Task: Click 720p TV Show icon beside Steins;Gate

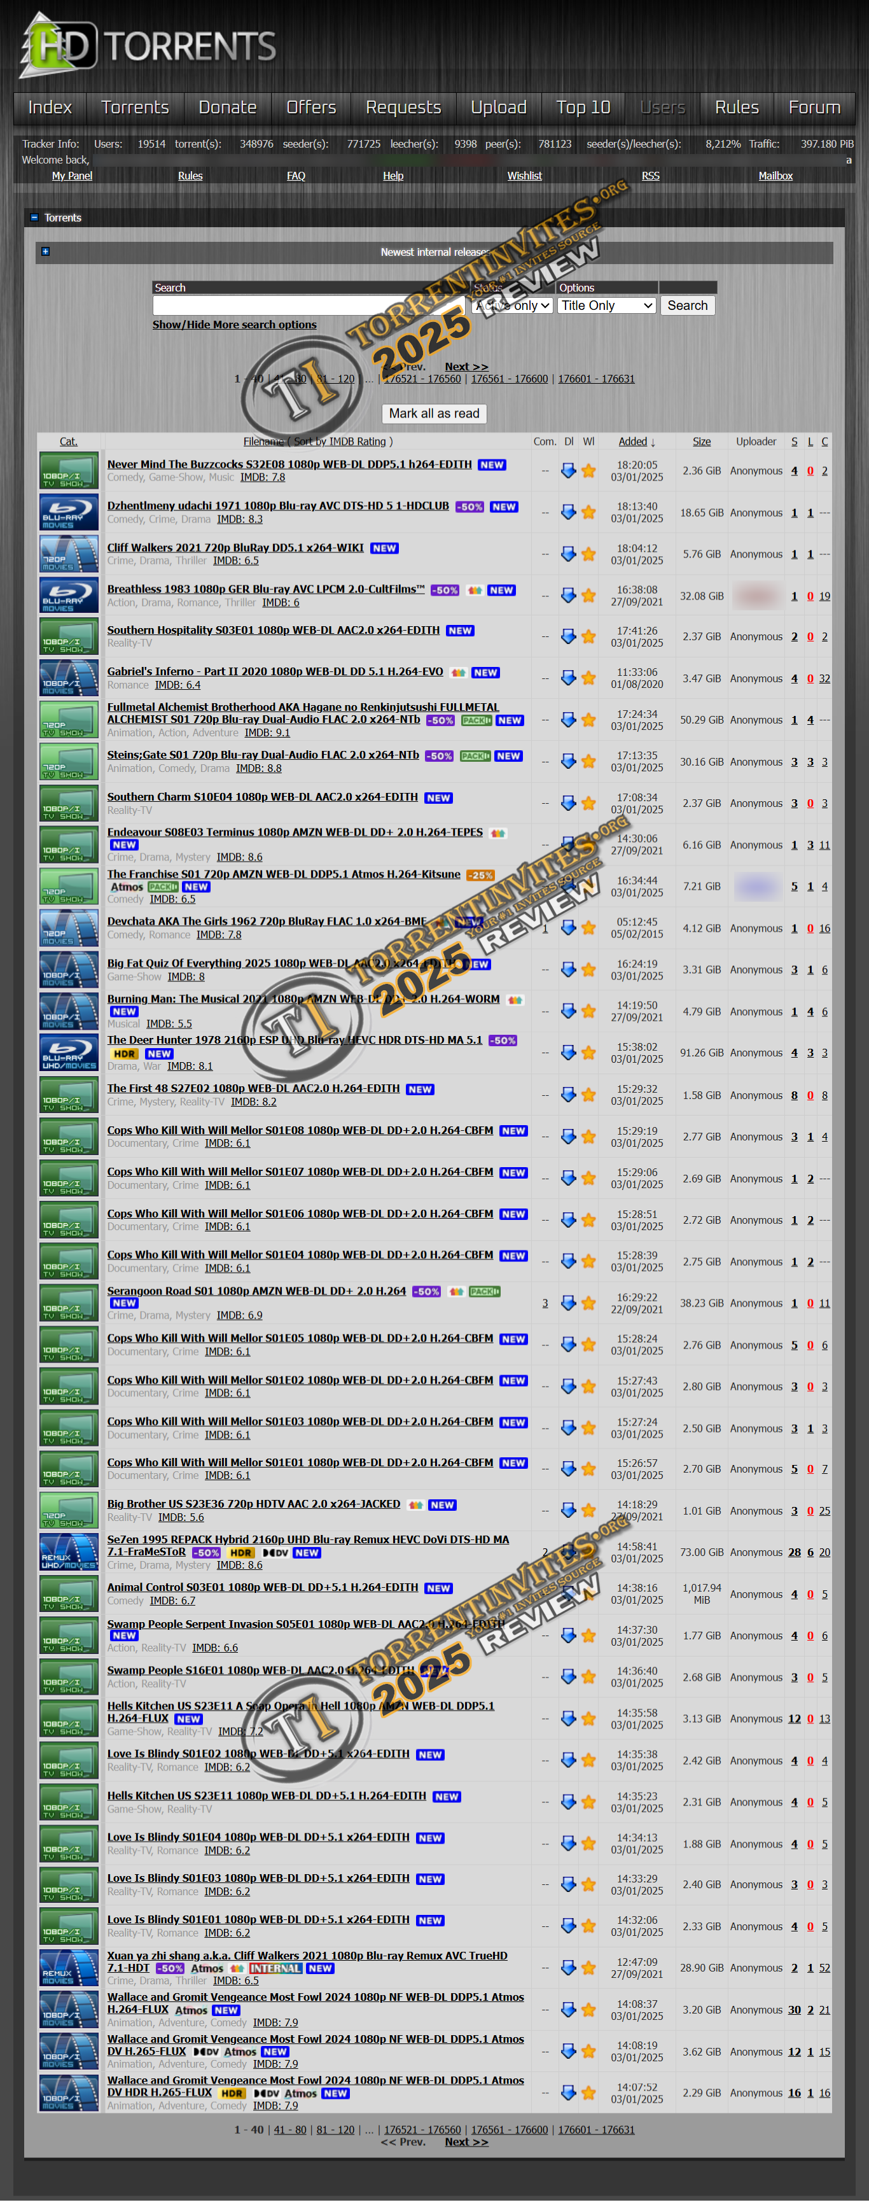Action: (x=69, y=762)
